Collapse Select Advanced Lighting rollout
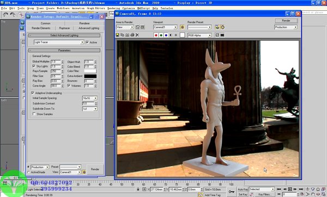This screenshot has width=327, height=197. point(64,35)
